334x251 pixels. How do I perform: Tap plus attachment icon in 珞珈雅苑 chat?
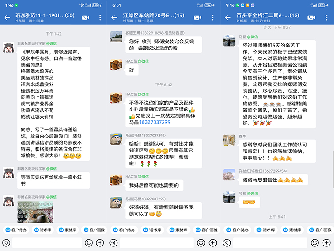coord(100,242)
